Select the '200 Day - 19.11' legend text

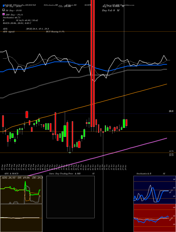pos(14,14)
